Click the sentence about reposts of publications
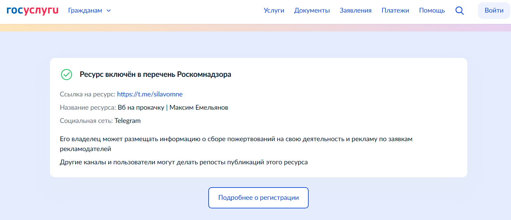 click(x=184, y=162)
